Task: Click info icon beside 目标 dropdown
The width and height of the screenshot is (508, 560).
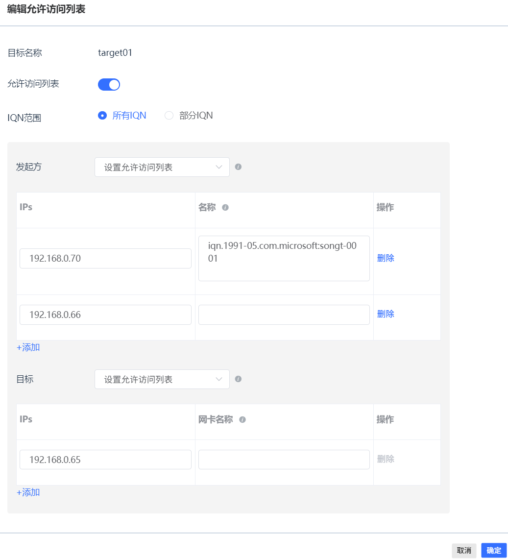Action: [x=238, y=379]
